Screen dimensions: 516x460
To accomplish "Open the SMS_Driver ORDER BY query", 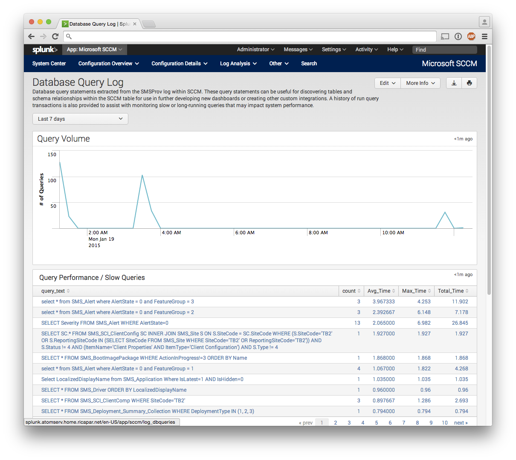I will click(x=114, y=390).
